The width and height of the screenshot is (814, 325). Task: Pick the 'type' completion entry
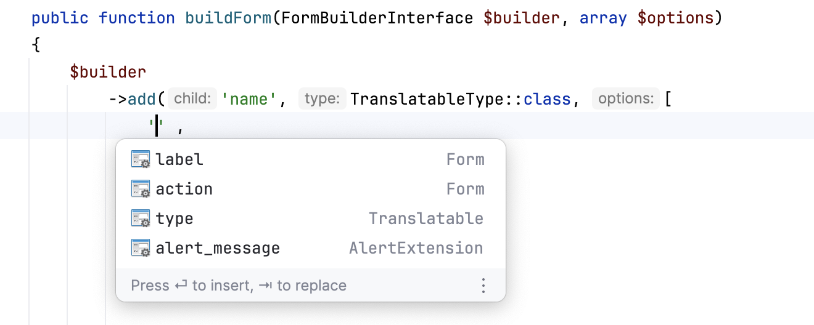point(175,219)
